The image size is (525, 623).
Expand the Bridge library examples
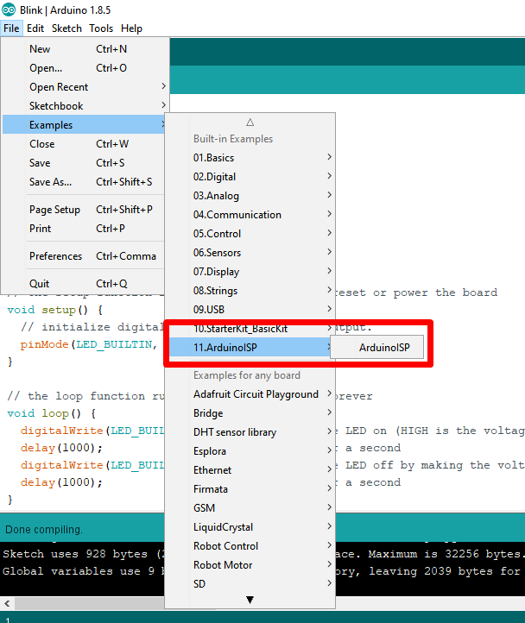tap(250, 413)
